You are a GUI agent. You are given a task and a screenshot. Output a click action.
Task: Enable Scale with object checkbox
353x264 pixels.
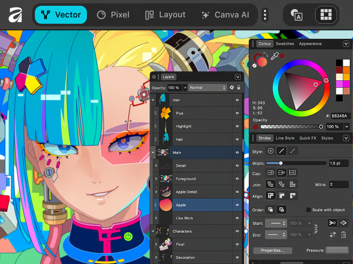(x=309, y=210)
